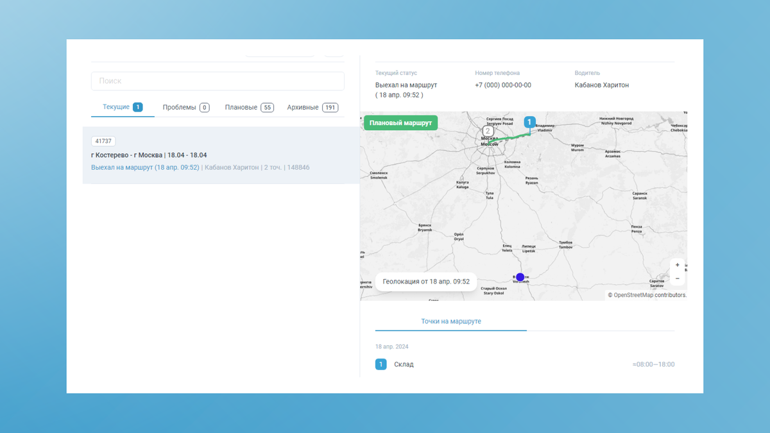Click the blue badge 1 beside Склад

[x=381, y=364]
